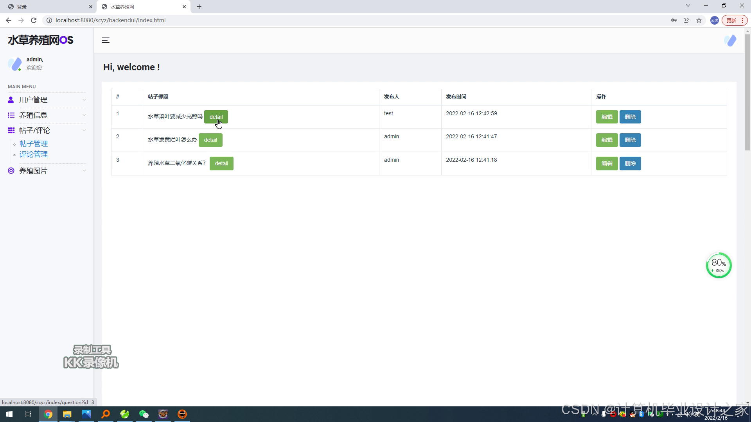Viewport: 751px width, 422px height.
Task: Open 评论管理 submenu item
Action: click(34, 154)
